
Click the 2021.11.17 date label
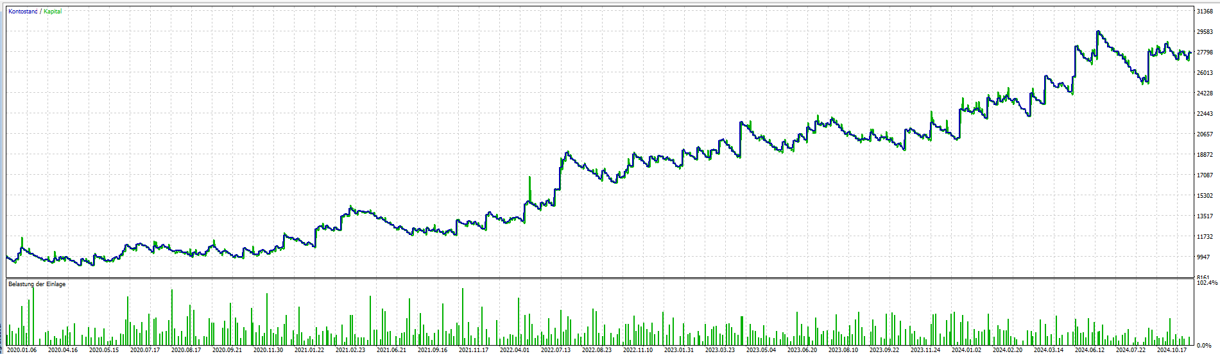474,350
